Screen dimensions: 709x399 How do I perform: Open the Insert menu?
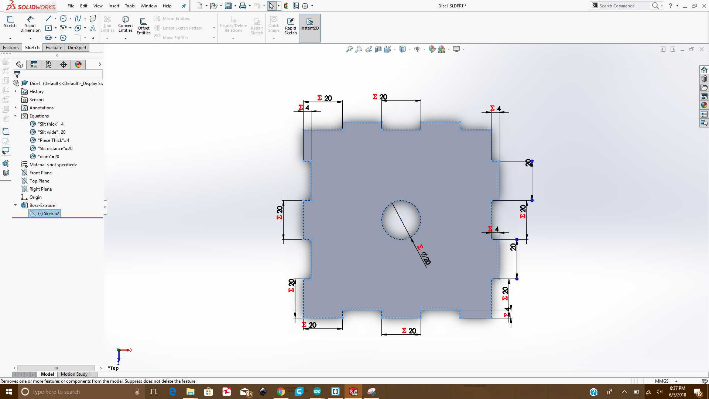[114, 6]
